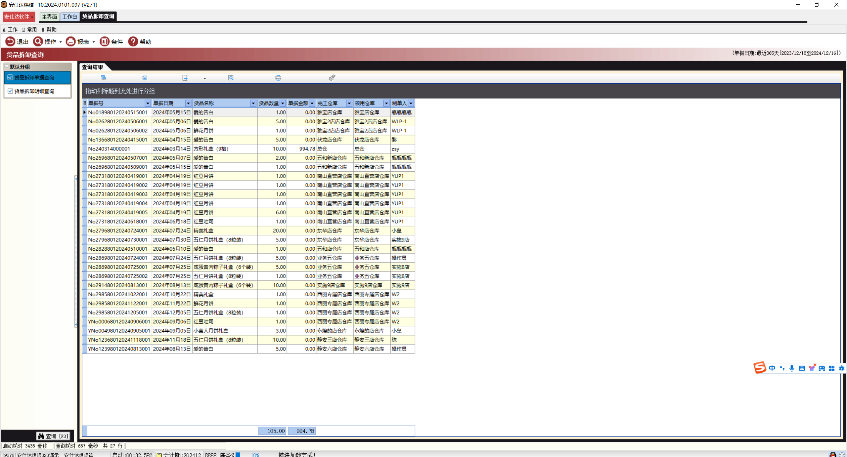Click the printer icon in results toolbar
This screenshot has height=457, width=847.
pos(278,78)
